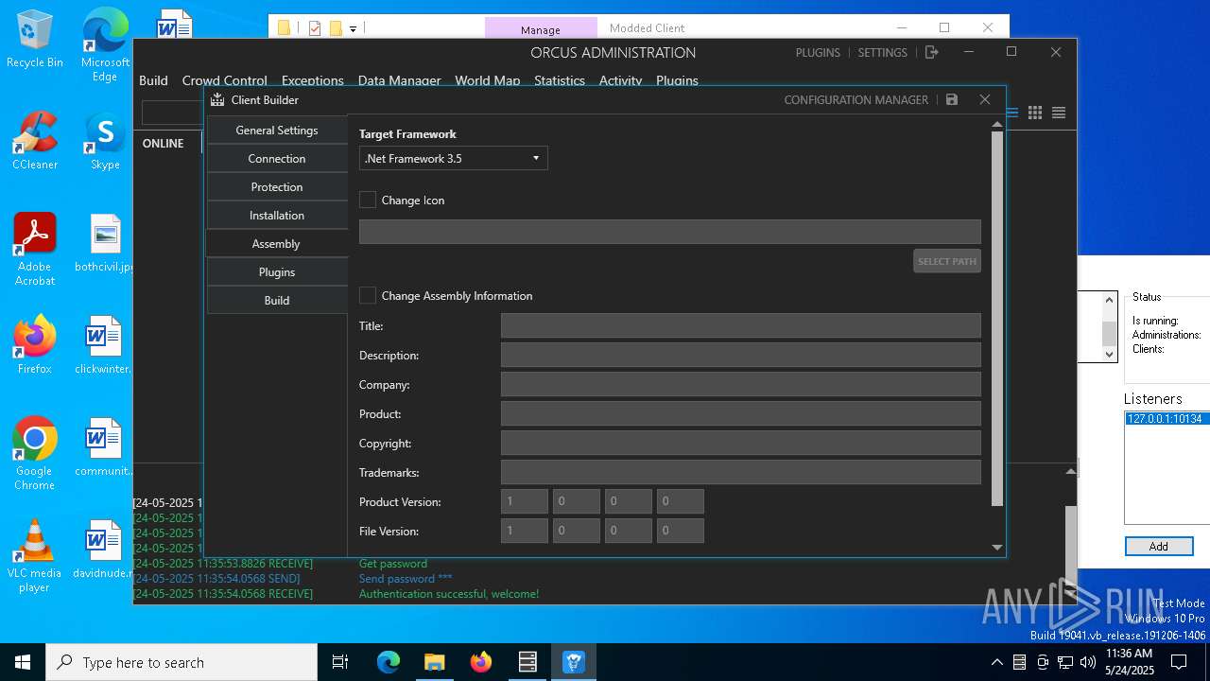Open Recycle Bin on the desktop
This screenshot has height=681, width=1210.
pos(35,40)
